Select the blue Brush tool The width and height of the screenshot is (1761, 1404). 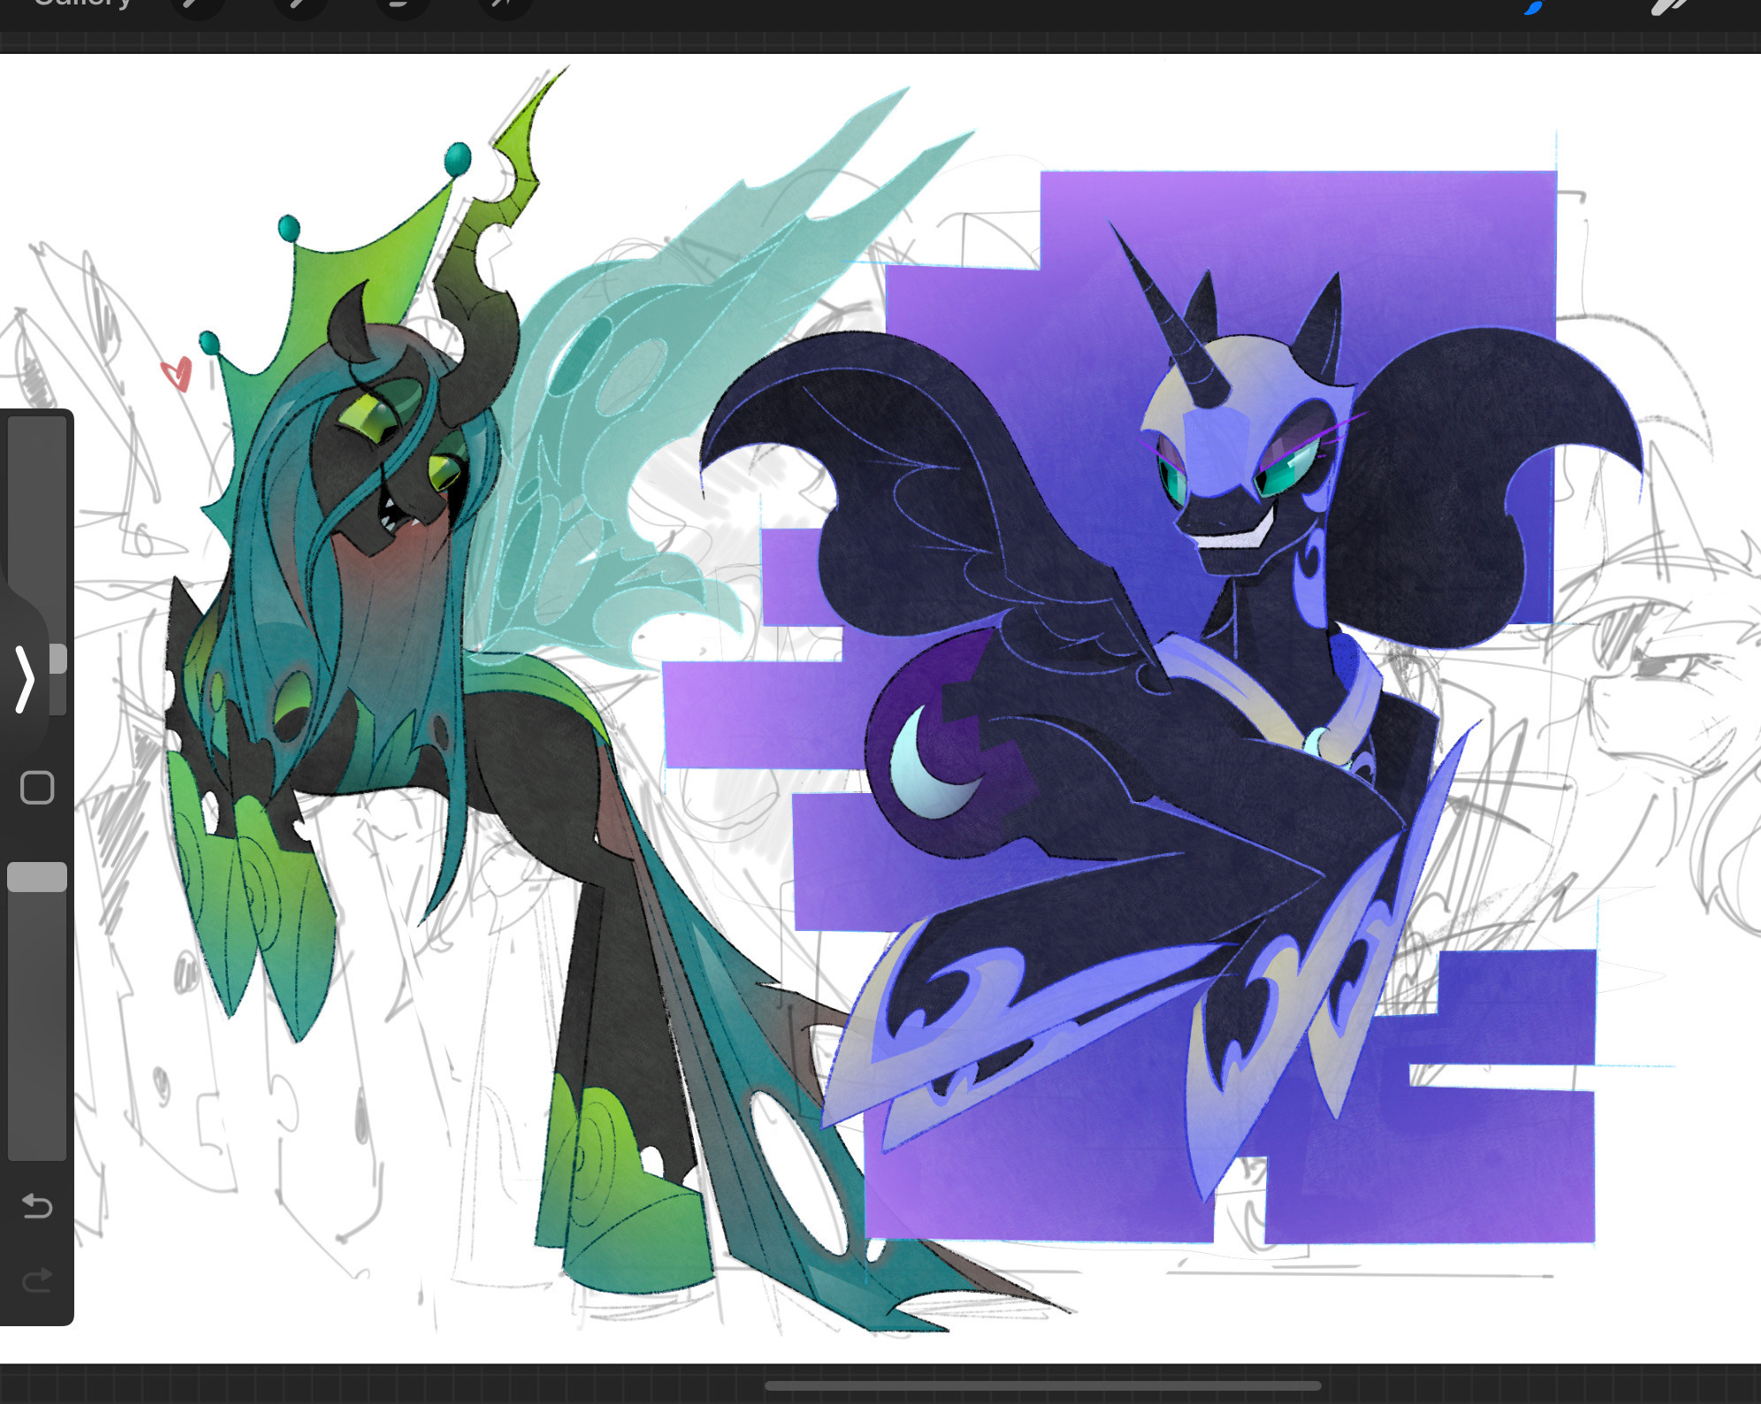coord(1534,7)
